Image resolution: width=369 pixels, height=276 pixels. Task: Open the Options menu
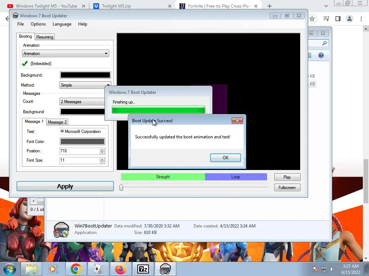[x=38, y=24]
